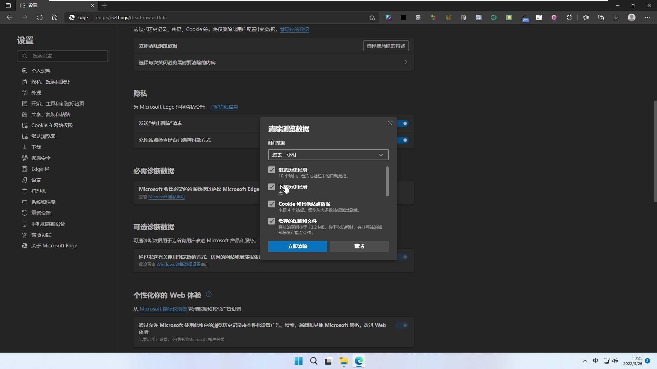Viewport: 657px width, 369px height.
Task: Open 语言 settings section
Action: coord(36,180)
